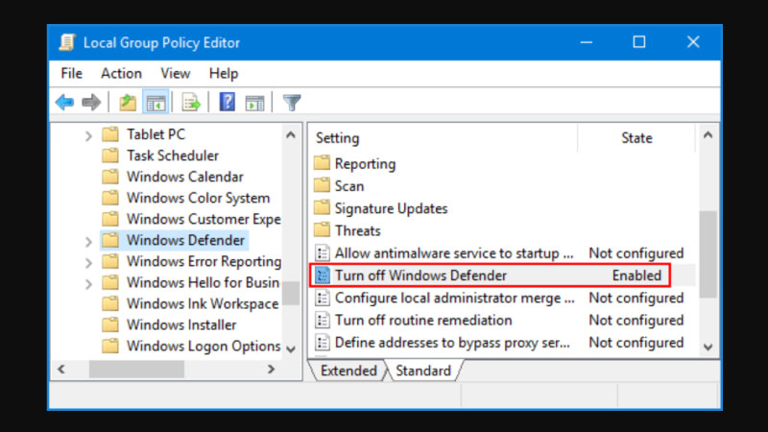Click the Local Group Policy Editor title icon
768x432 pixels.
(x=67, y=42)
